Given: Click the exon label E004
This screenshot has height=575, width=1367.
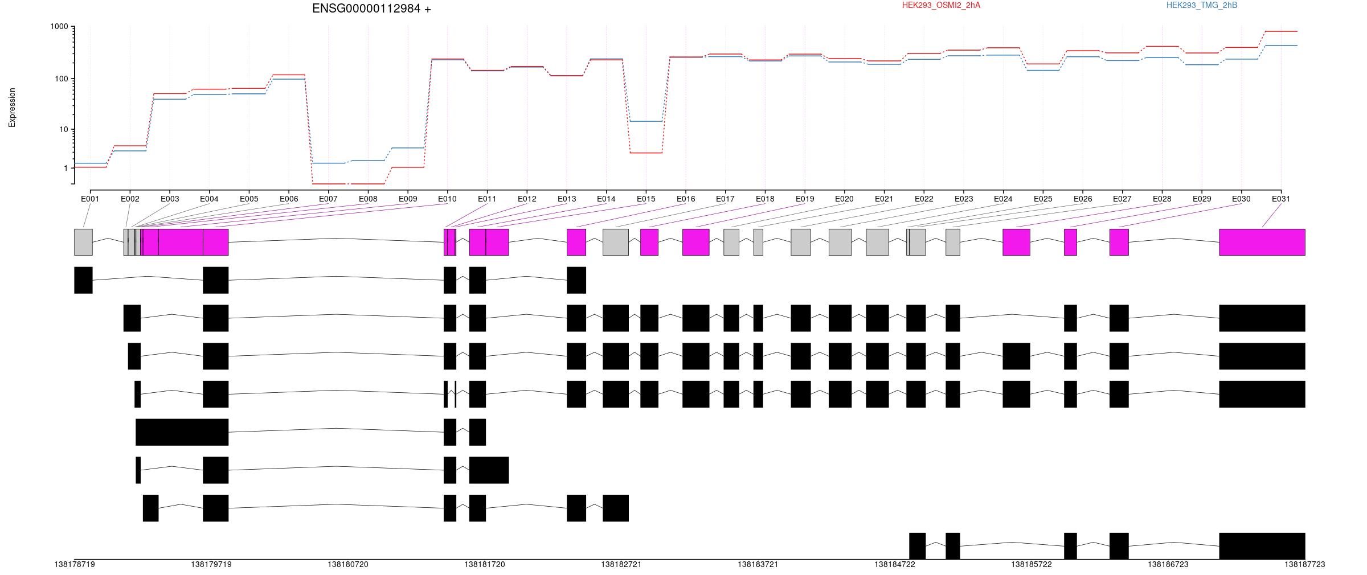Looking at the screenshot, I should (209, 199).
